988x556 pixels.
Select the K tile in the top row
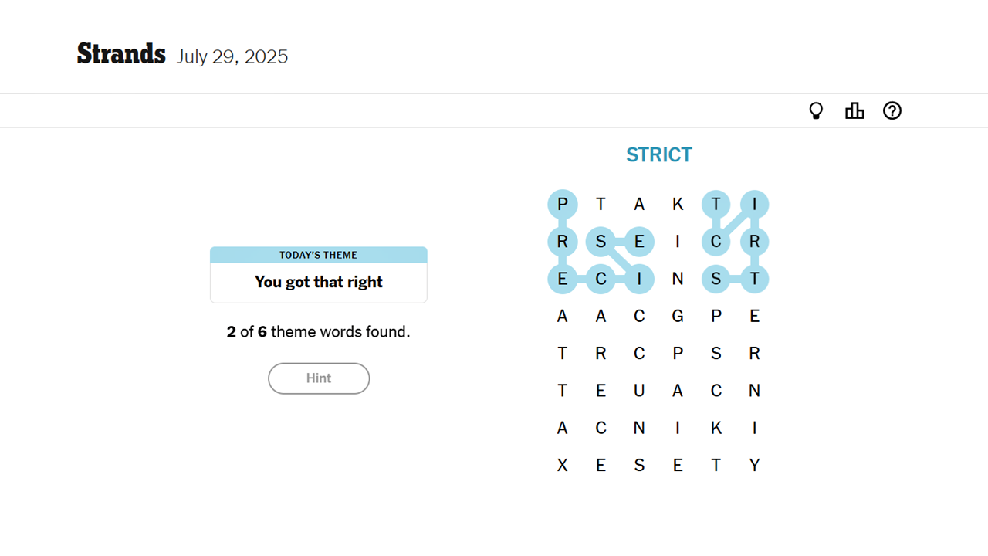678,204
